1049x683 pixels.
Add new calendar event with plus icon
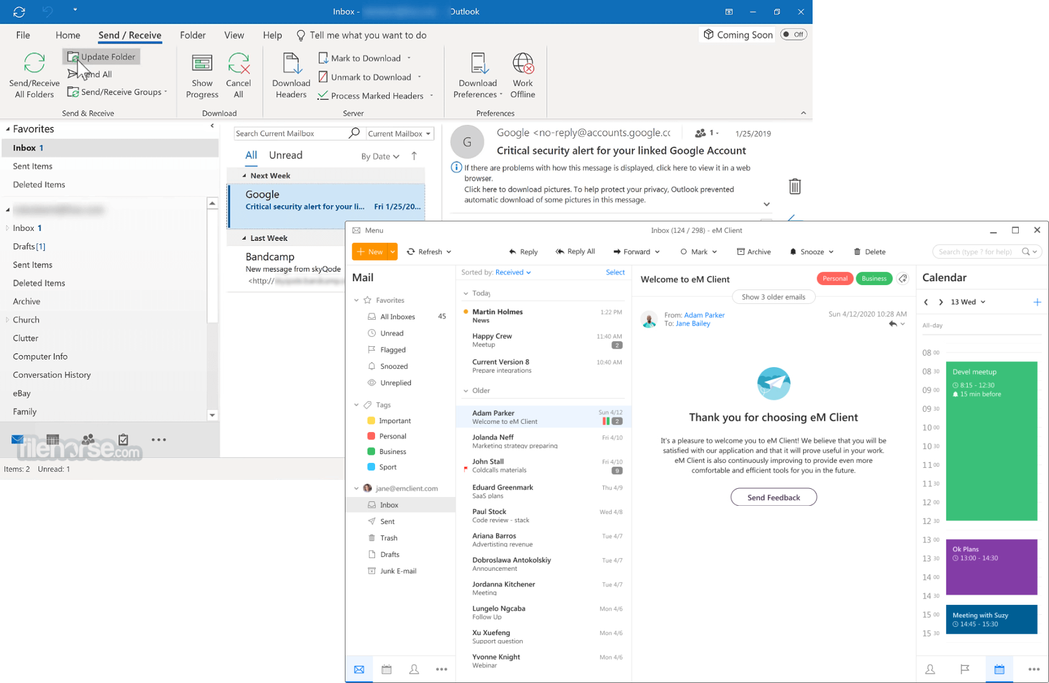(1037, 302)
